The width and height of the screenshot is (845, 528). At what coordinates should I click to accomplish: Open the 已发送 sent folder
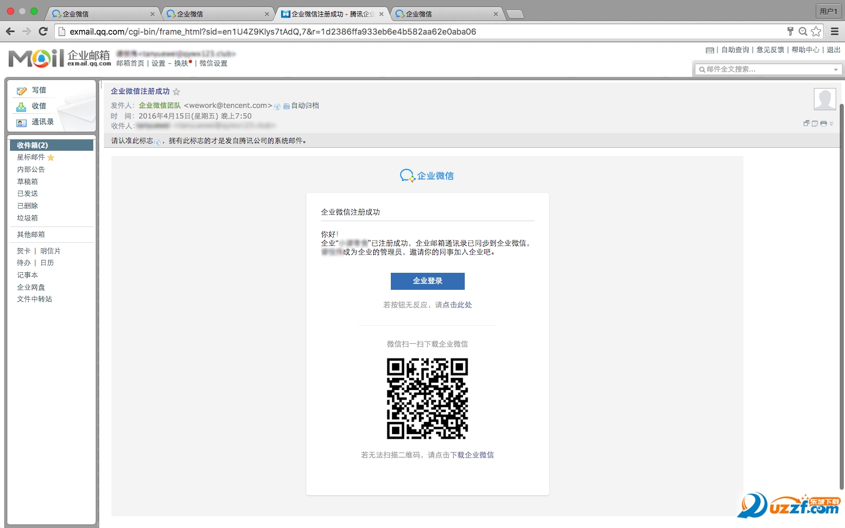pos(28,194)
